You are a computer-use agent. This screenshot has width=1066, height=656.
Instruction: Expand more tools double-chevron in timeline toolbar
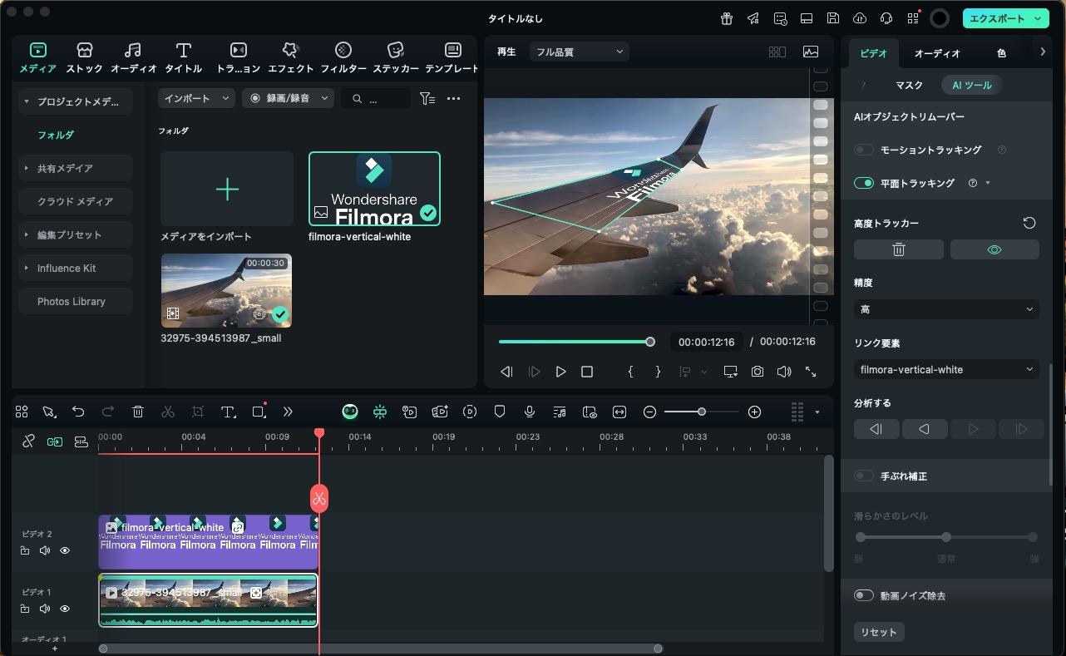[288, 412]
